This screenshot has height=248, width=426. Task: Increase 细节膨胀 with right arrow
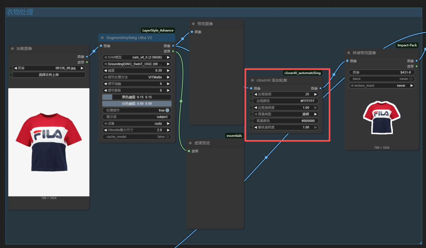point(168,90)
